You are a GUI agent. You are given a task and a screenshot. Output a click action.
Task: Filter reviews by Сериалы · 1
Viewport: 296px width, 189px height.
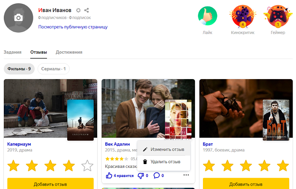(x=53, y=69)
